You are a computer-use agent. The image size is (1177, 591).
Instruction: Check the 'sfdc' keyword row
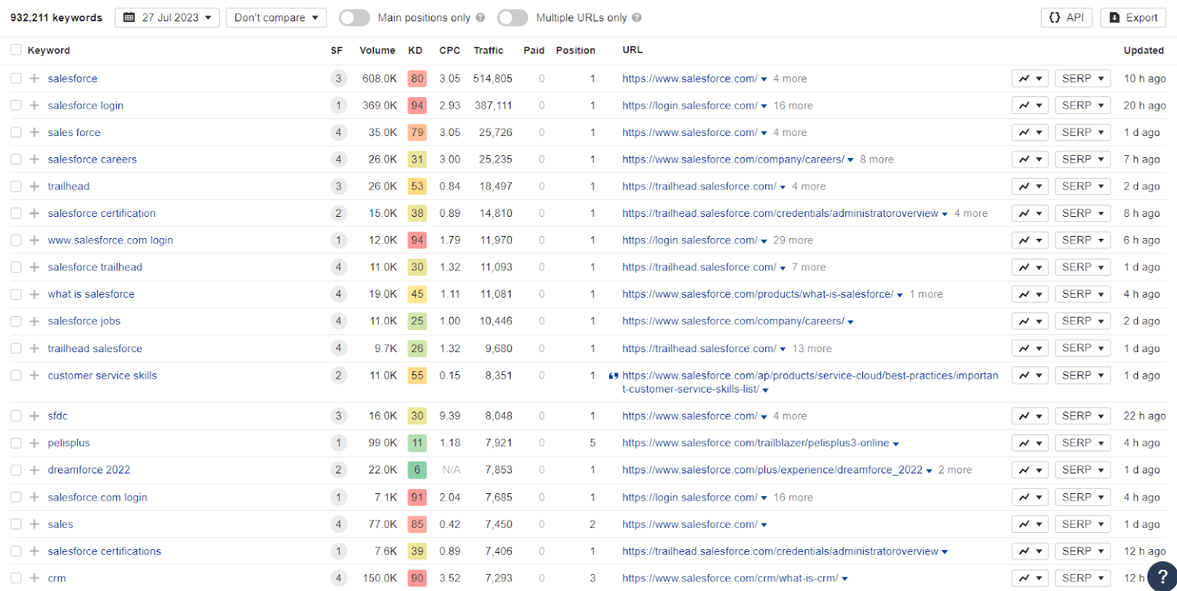point(15,416)
